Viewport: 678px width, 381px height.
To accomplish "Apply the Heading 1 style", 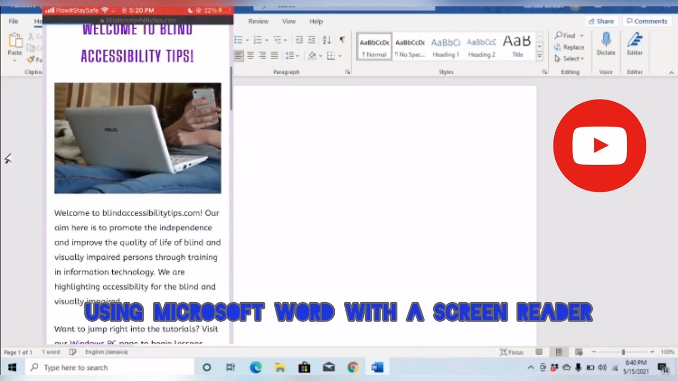I will [x=445, y=47].
